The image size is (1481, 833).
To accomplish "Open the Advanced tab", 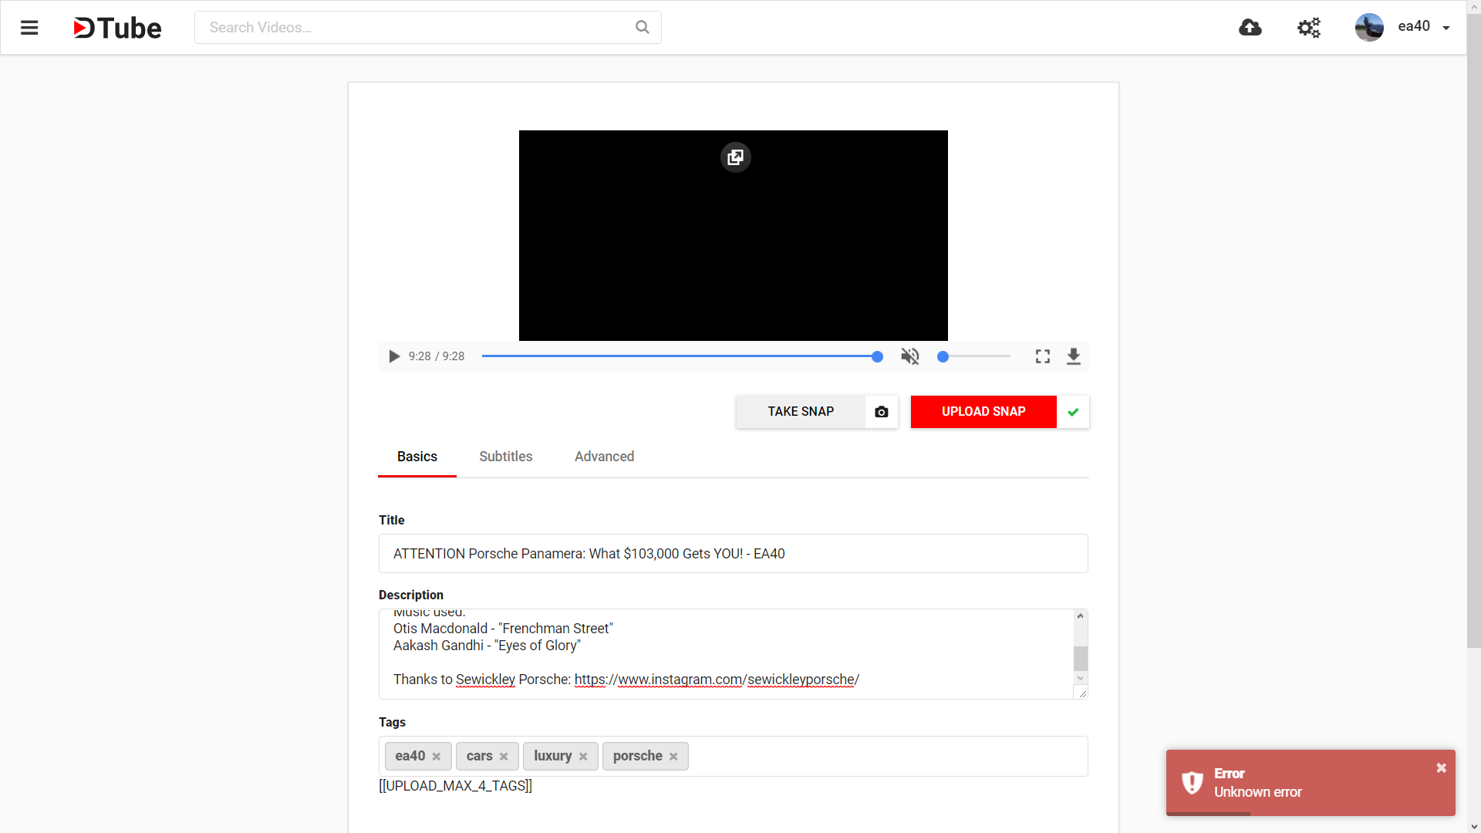I will point(604,457).
